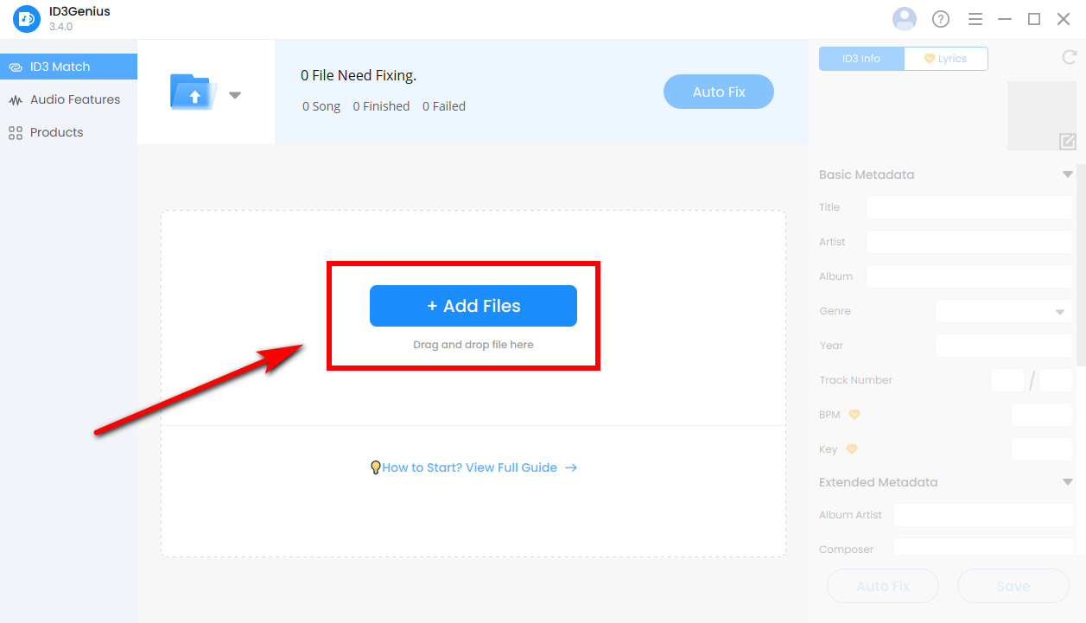Click the refresh icon in the ID3 panel
Image resolution: width=1086 pixels, height=623 pixels.
click(1068, 58)
